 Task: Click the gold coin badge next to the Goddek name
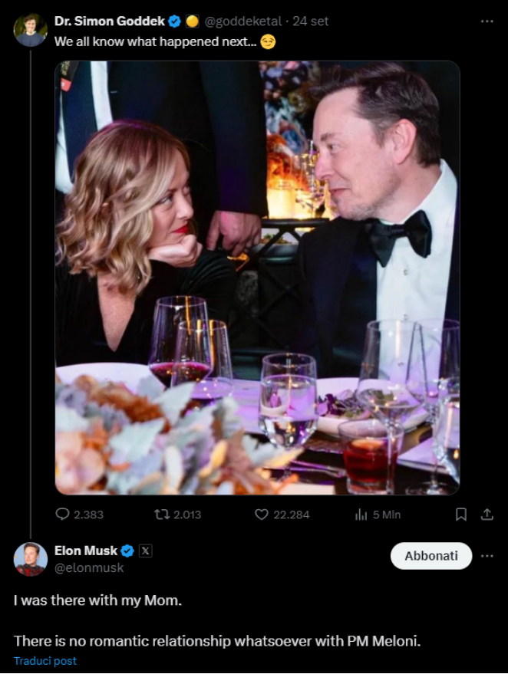[192, 21]
